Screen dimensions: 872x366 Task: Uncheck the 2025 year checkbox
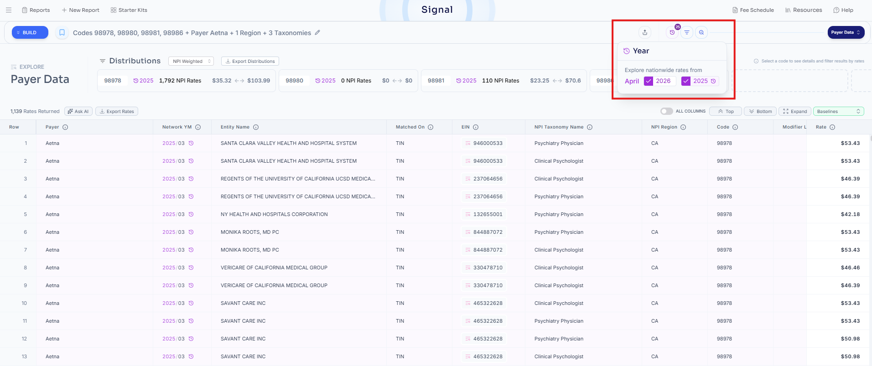tap(686, 81)
